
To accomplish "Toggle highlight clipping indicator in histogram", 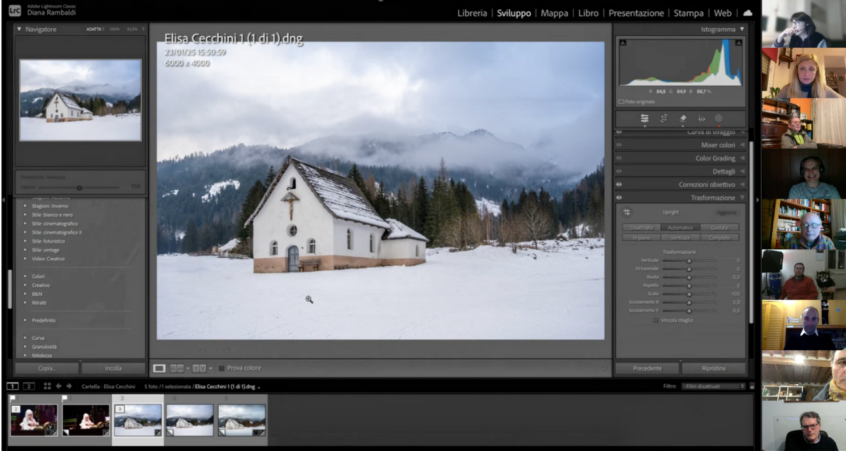I will click(x=739, y=43).
